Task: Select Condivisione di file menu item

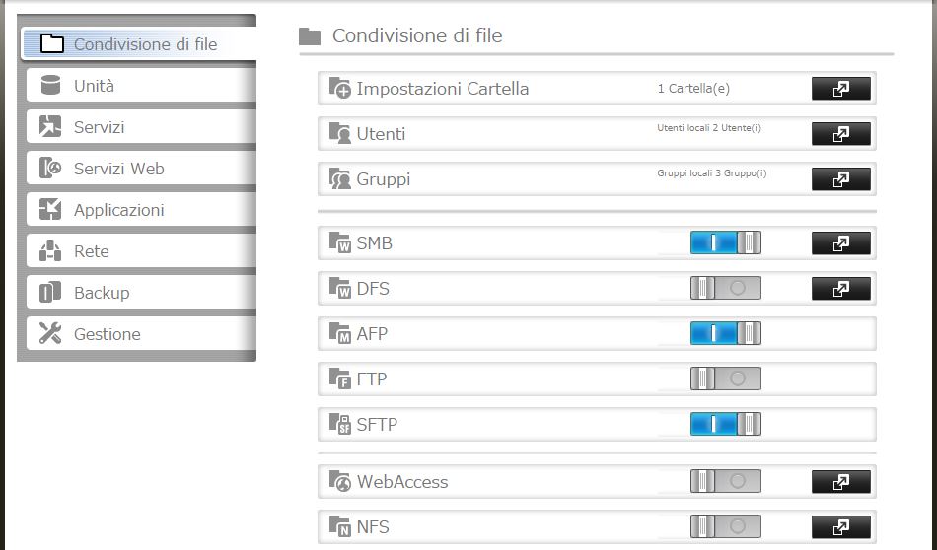Action: click(x=144, y=44)
